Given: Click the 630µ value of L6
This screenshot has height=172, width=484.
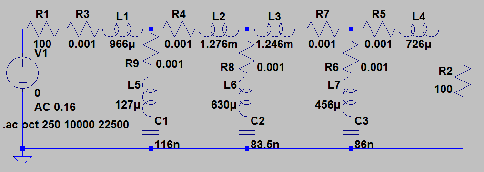Looking at the screenshot, I should (x=224, y=105).
